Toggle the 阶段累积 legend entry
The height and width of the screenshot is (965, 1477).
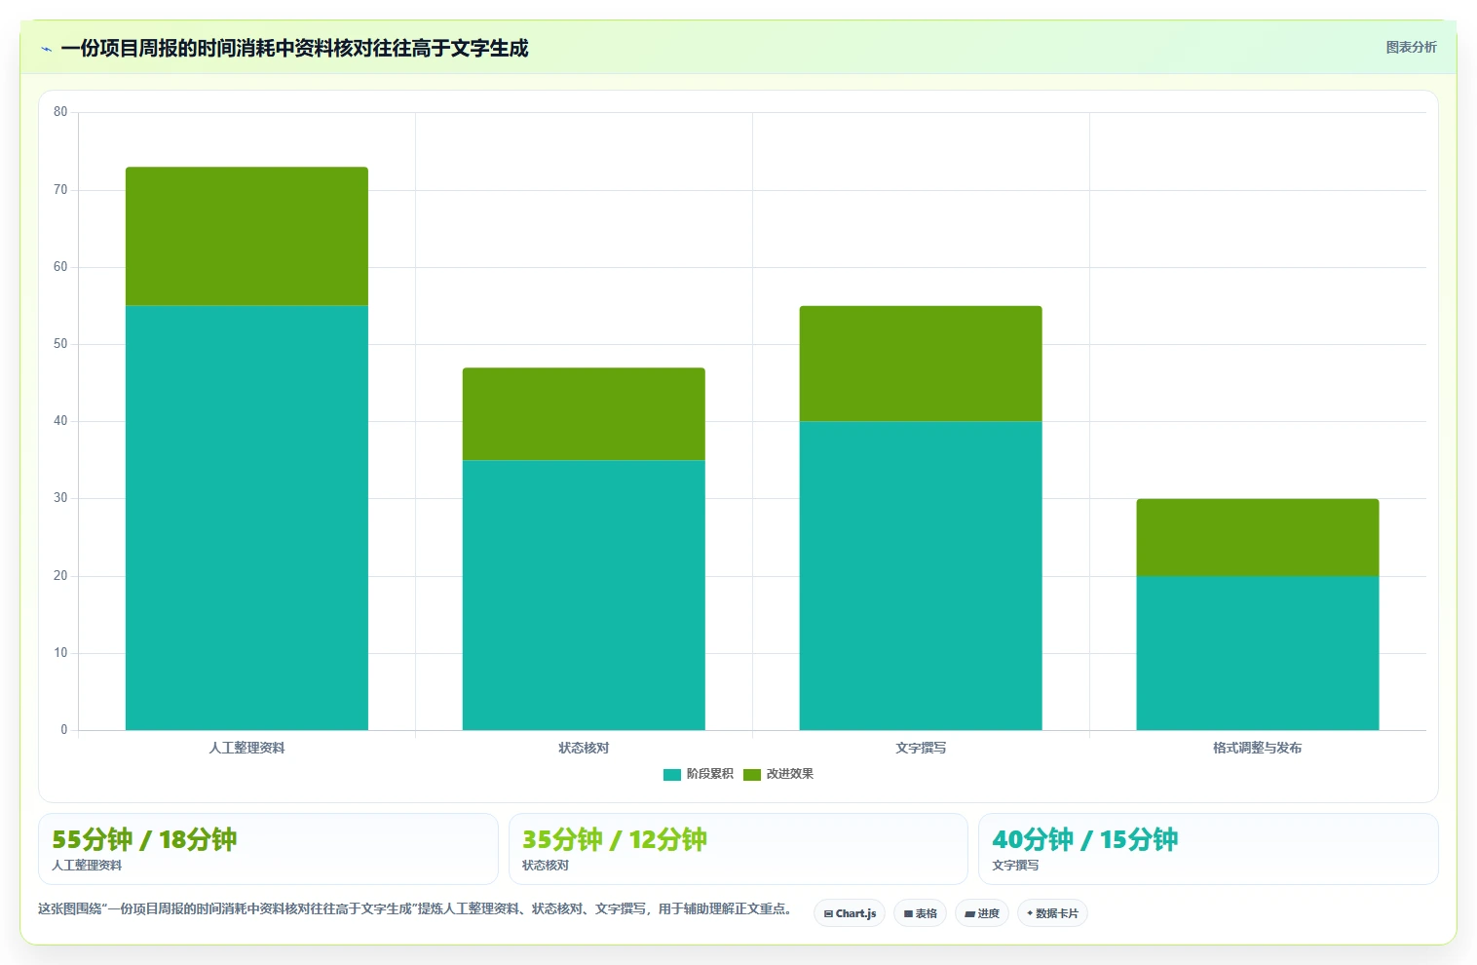(x=698, y=774)
